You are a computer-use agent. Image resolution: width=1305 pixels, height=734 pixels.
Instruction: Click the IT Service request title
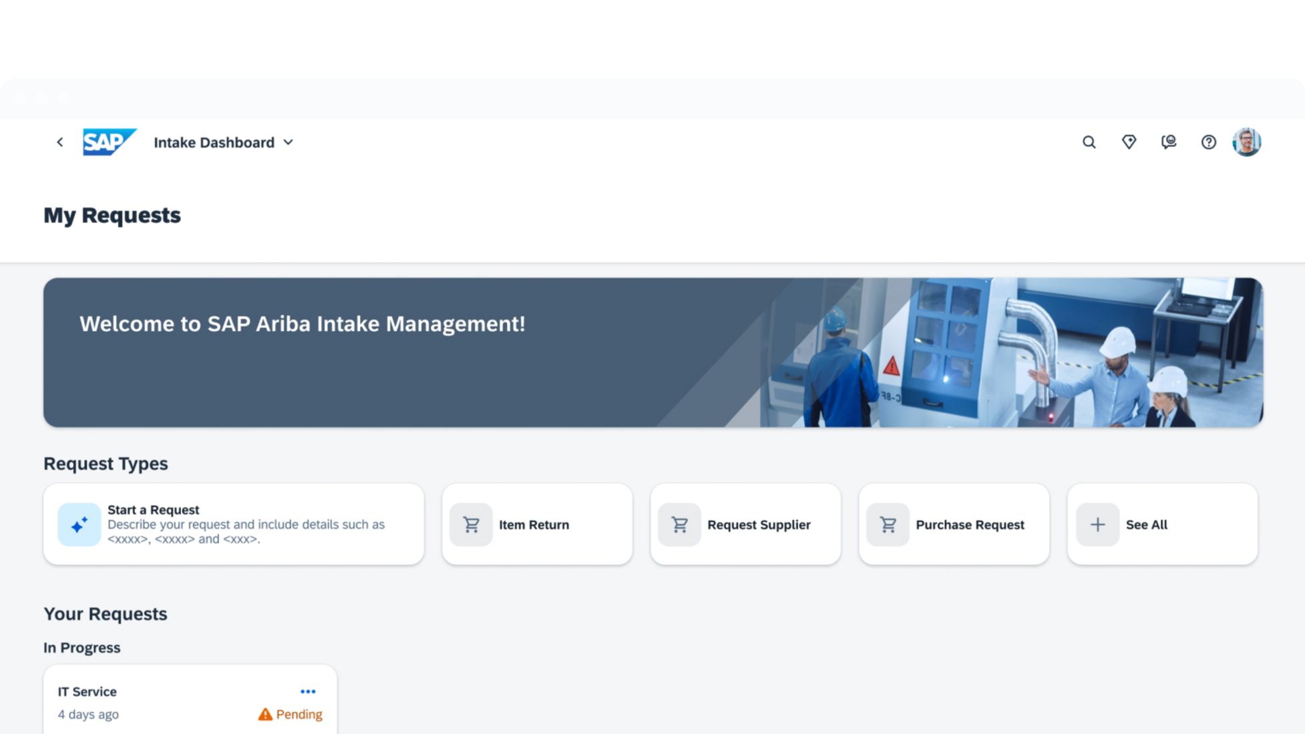[x=87, y=691]
